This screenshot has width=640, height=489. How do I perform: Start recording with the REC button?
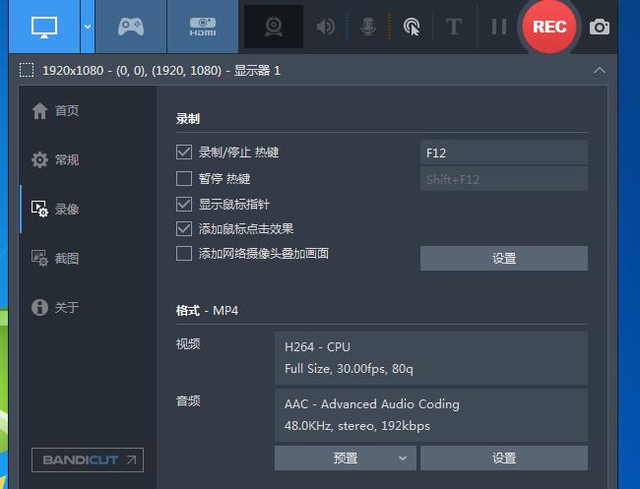point(549,27)
